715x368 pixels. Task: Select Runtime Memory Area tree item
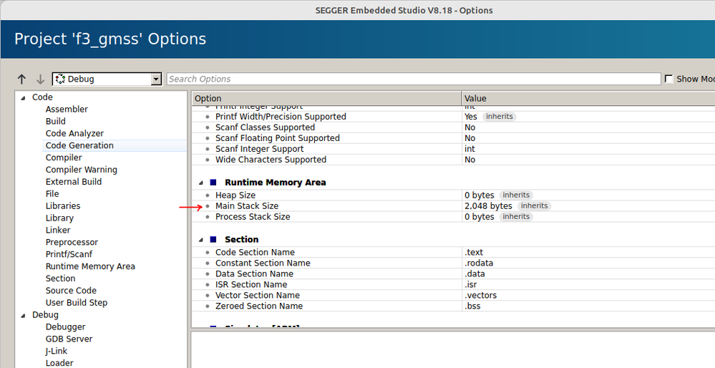[x=90, y=266]
